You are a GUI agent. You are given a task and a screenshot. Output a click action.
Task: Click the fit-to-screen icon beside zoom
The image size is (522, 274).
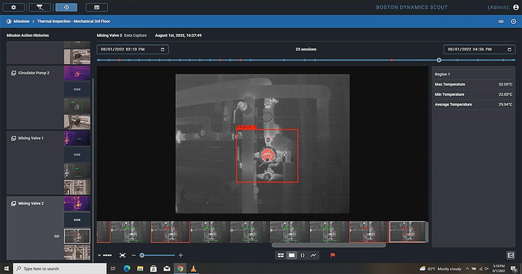123,255
